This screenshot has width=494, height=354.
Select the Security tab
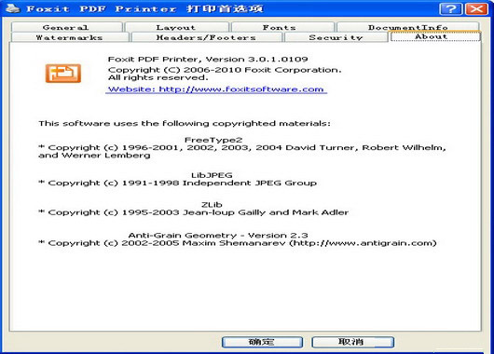point(336,37)
